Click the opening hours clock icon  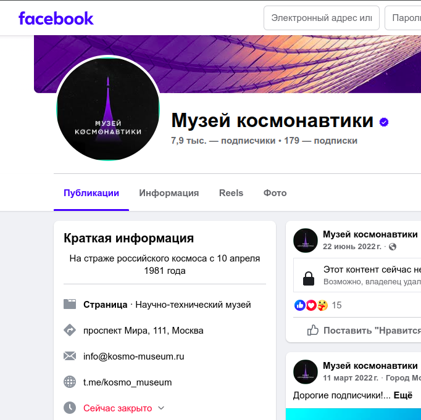tap(70, 408)
